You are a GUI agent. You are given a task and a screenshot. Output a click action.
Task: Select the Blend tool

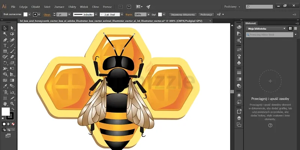[x=12, y=86]
